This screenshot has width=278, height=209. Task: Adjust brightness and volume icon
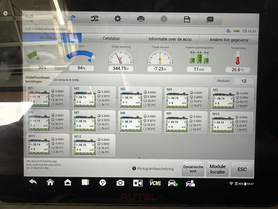click(138, 183)
